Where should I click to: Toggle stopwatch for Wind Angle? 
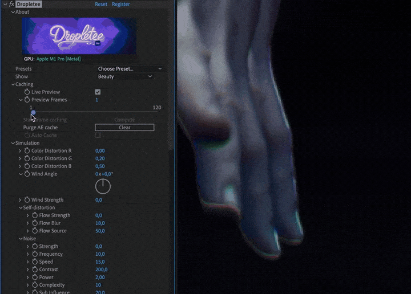pos(27,174)
